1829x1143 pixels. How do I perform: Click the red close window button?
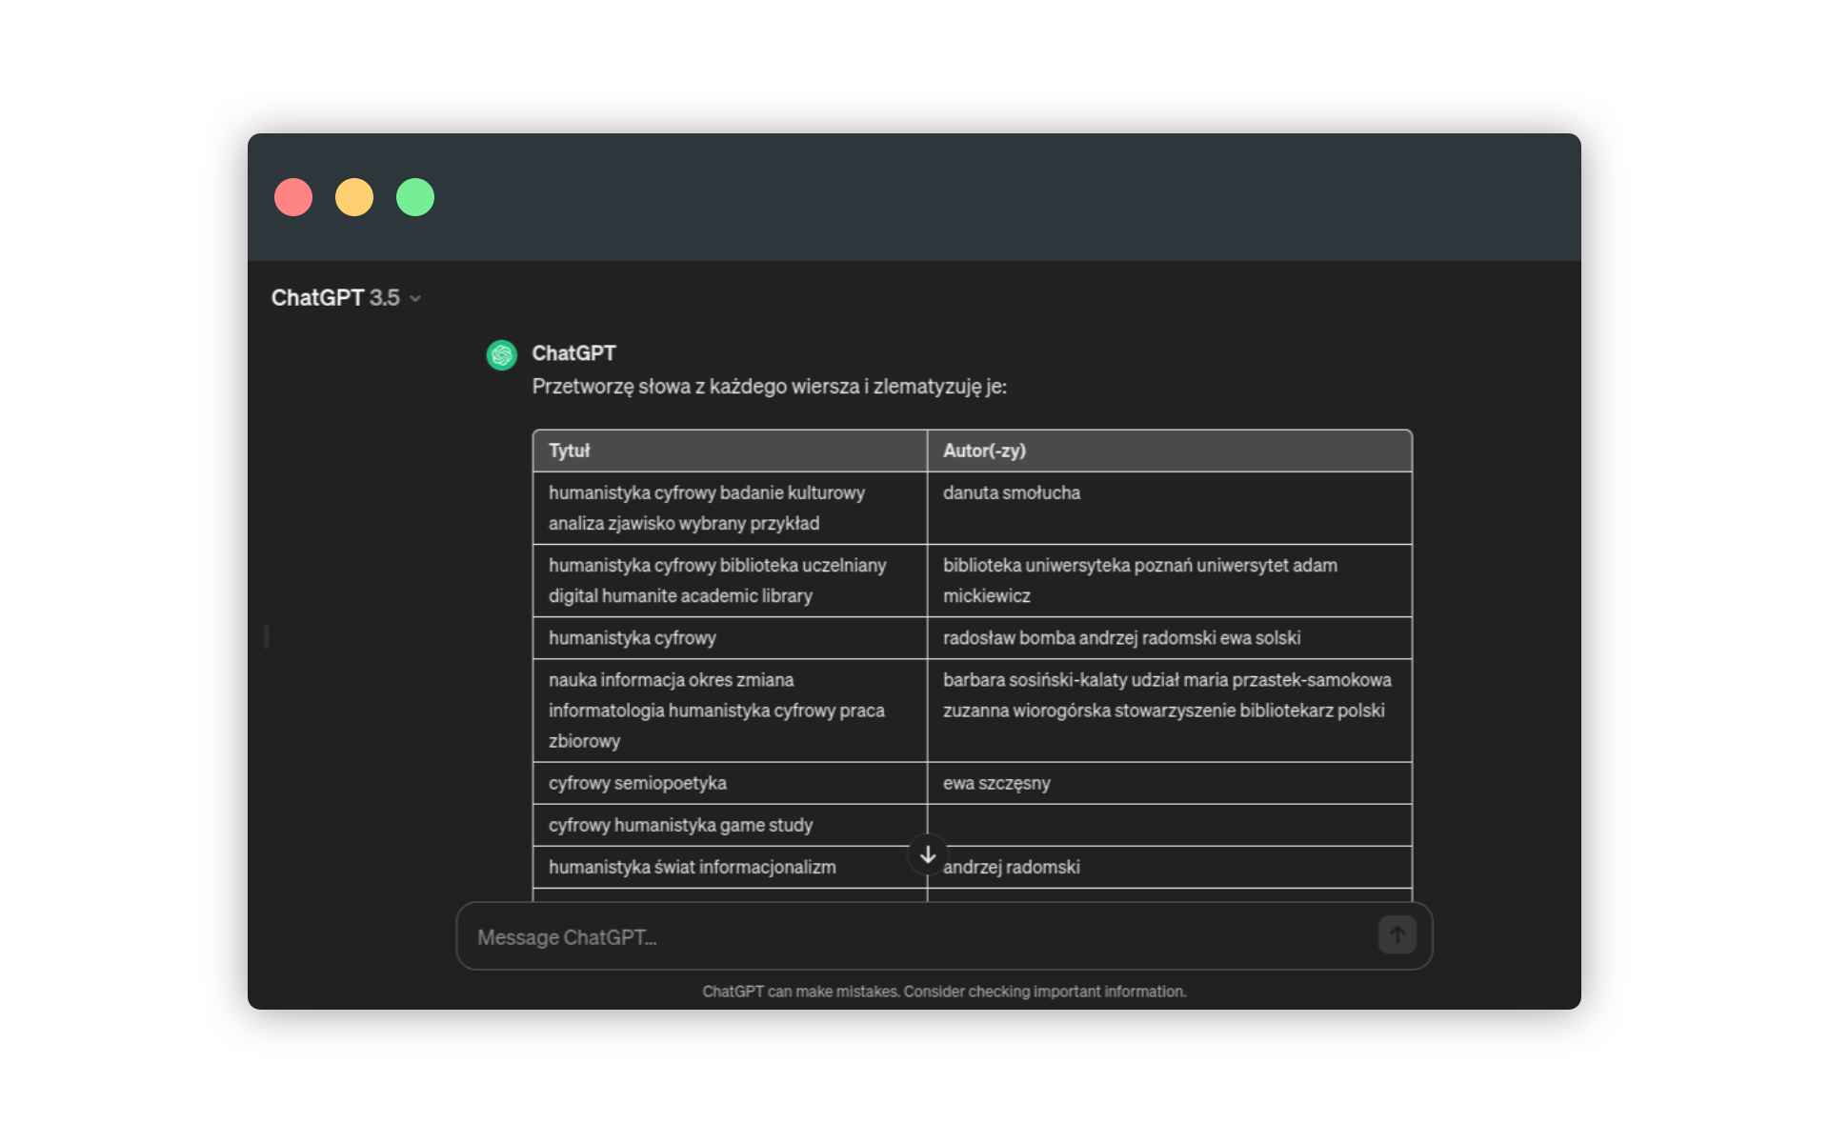[x=293, y=197]
